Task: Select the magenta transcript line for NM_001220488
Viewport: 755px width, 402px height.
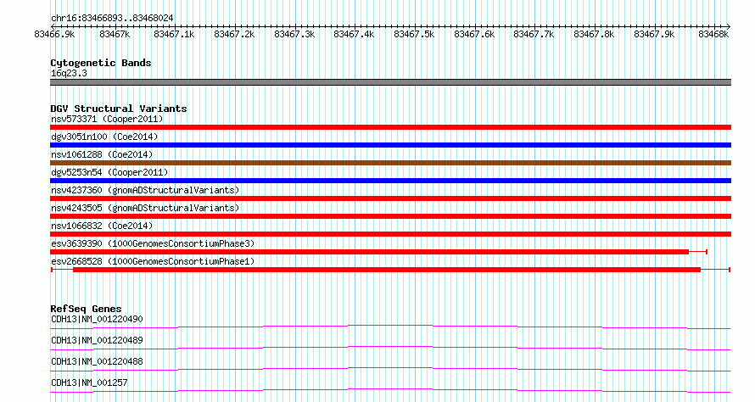Action: click(390, 369)
